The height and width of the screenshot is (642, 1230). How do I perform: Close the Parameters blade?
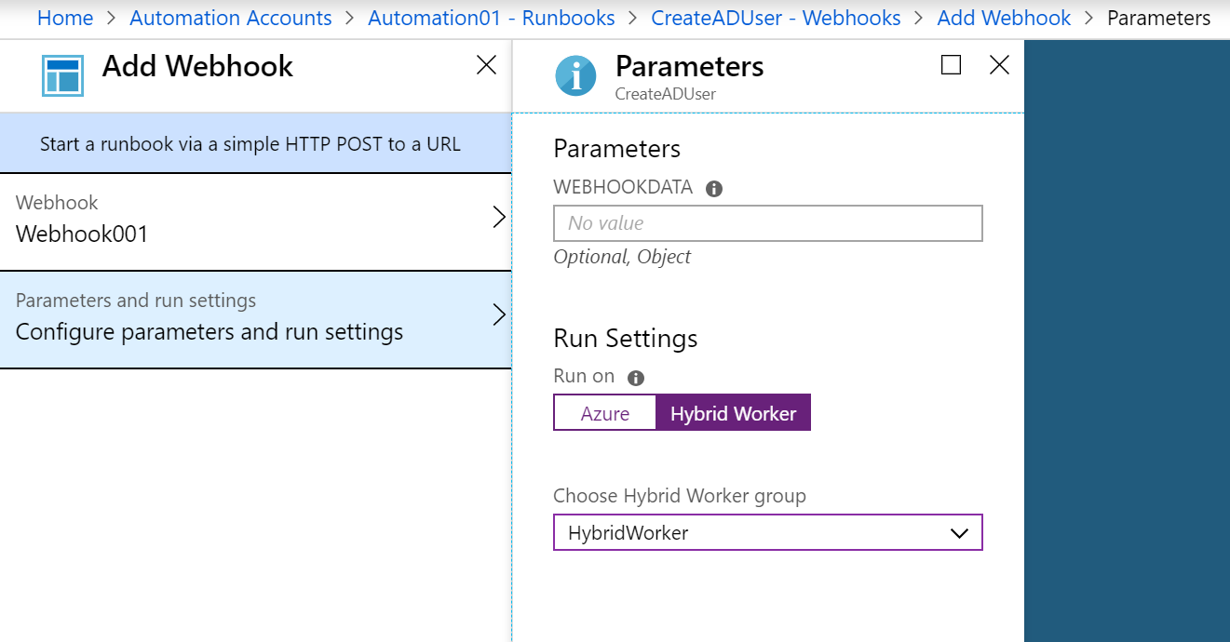[999, 64]
